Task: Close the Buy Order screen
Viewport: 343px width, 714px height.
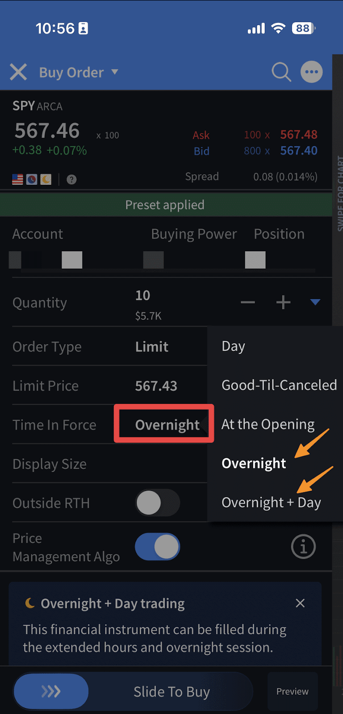Action: click(18, 72)
